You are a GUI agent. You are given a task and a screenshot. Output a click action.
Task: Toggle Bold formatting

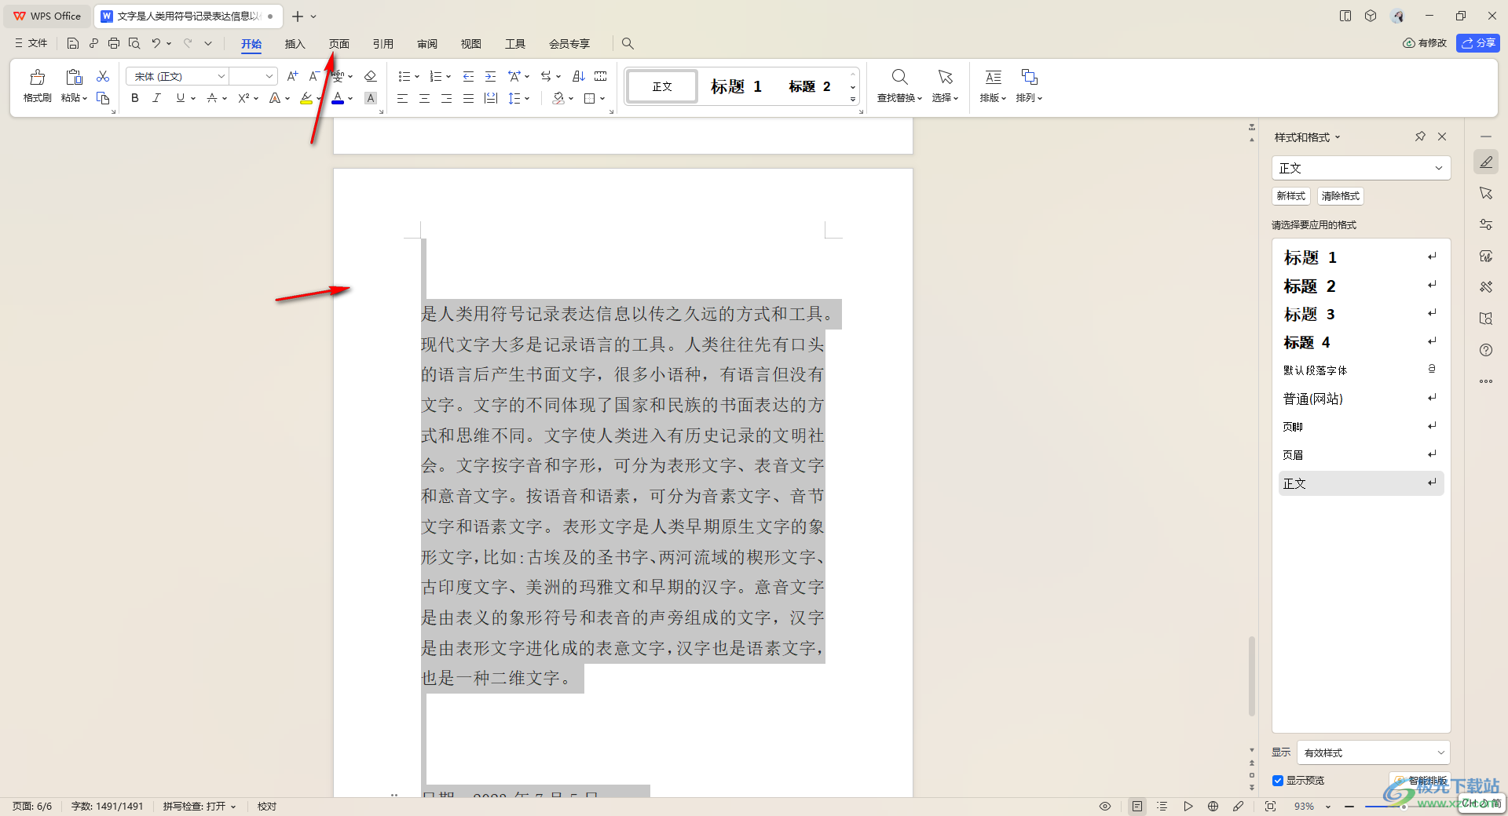135,98
